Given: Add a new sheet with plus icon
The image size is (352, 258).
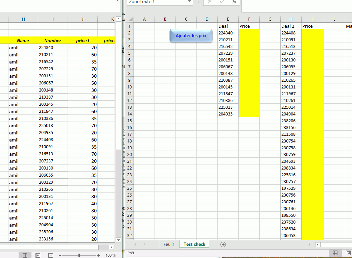Looking at the screenshot, I should click(x=223, y=244).
